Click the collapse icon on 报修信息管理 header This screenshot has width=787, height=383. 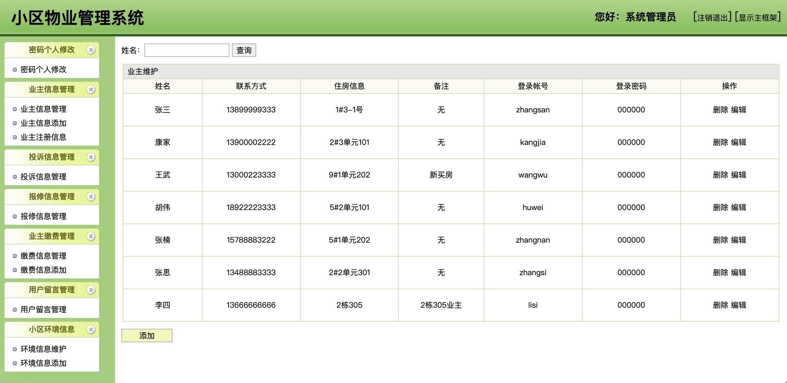[x=91, y=197]
